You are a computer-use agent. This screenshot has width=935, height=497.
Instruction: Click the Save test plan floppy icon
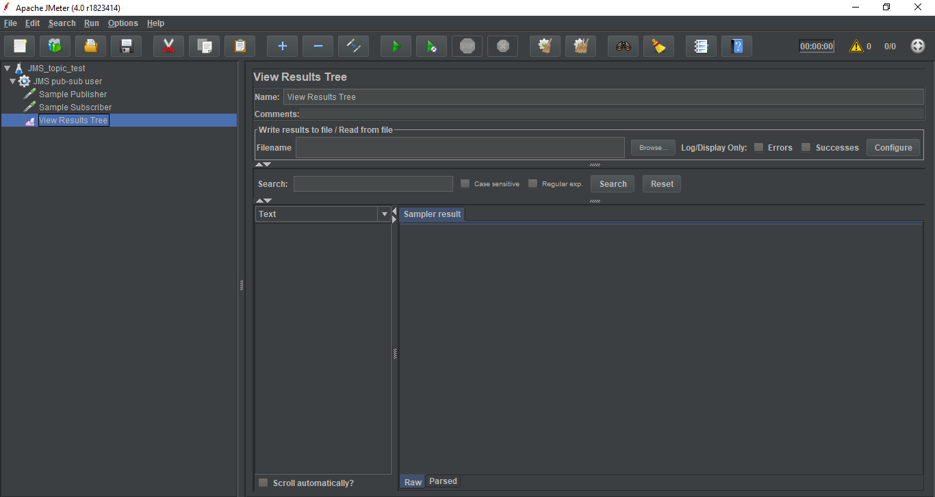[127, 47]
